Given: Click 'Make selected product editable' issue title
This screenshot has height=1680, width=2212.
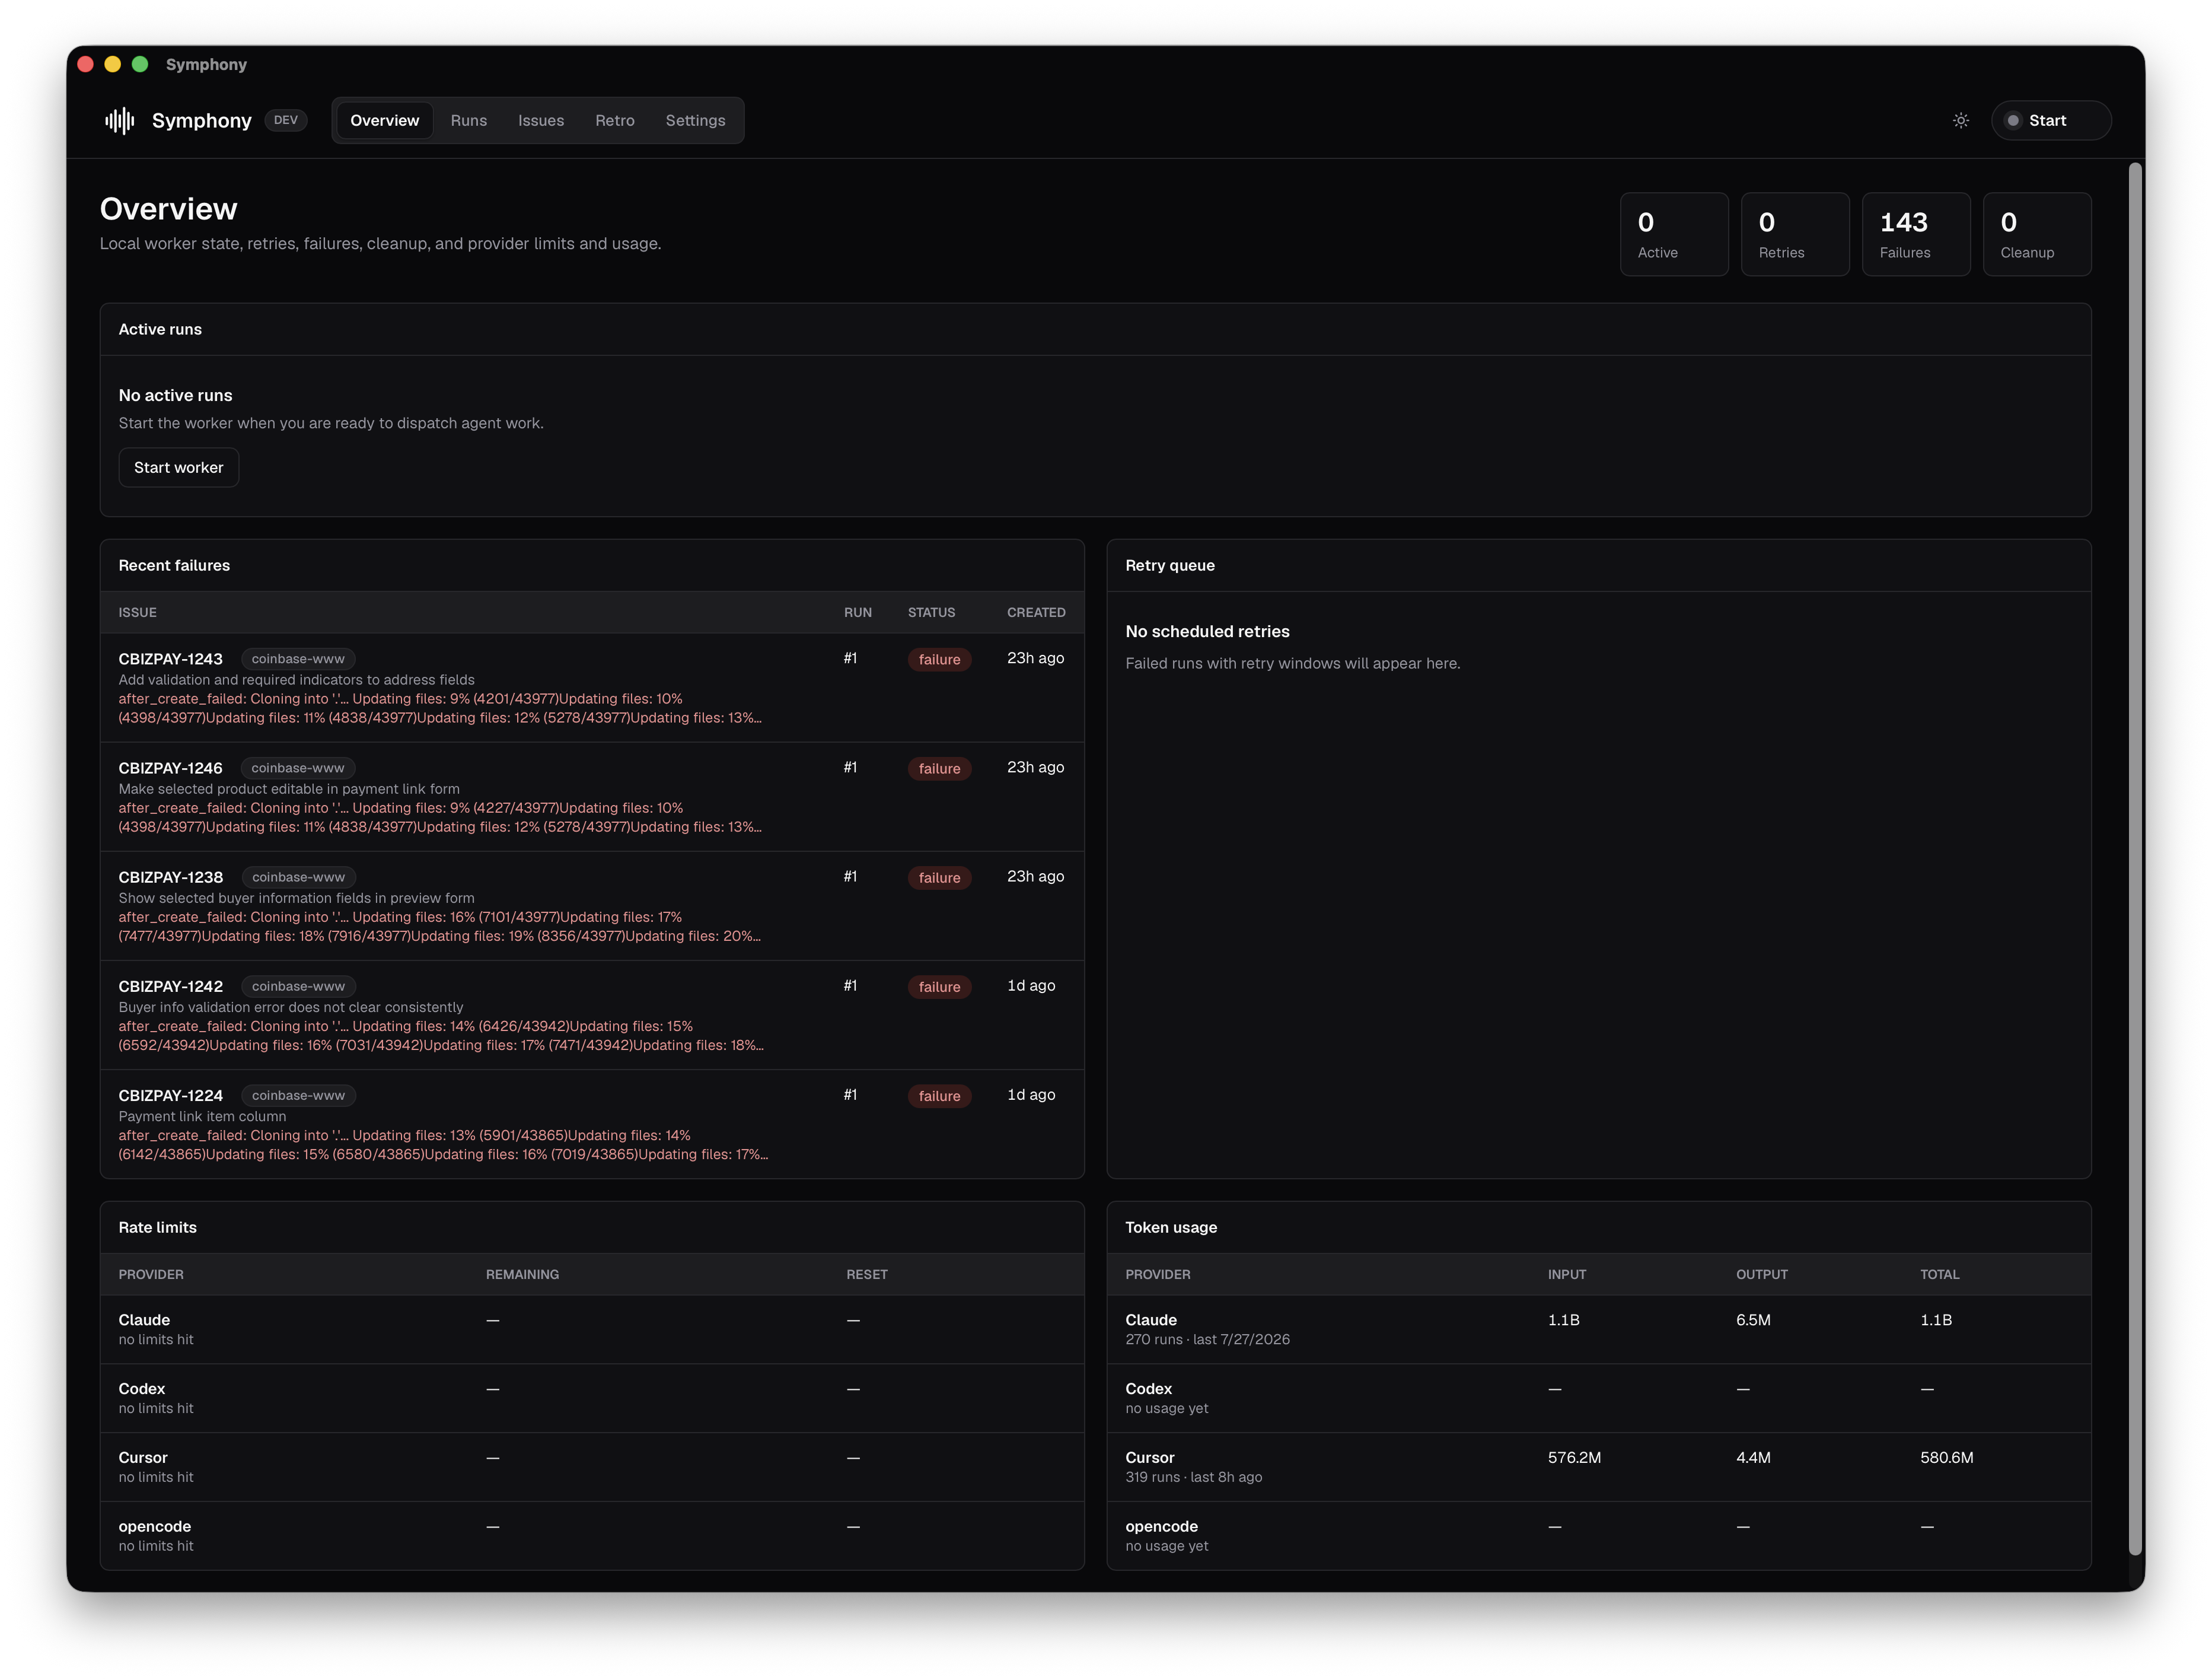Looking at the screenshot, I should point(289,788).
